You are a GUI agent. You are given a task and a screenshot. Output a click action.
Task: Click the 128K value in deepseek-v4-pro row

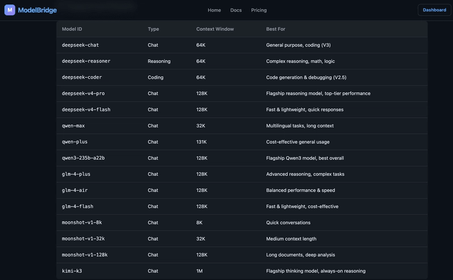pyautogui.click(x=202, y=93)
